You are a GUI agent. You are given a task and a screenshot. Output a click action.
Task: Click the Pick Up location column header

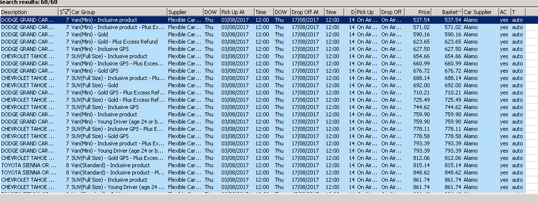(368, 13)
